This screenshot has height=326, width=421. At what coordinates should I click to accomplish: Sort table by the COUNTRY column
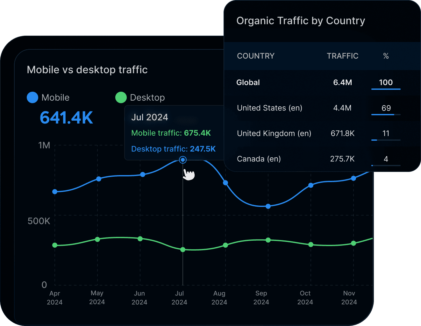click(255, 56)
